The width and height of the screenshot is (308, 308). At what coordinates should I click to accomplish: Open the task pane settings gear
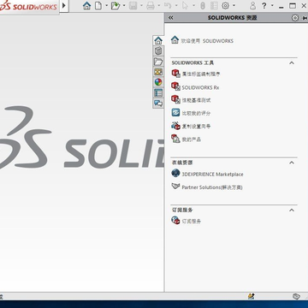pyautogui.click(x=295, y=18)
